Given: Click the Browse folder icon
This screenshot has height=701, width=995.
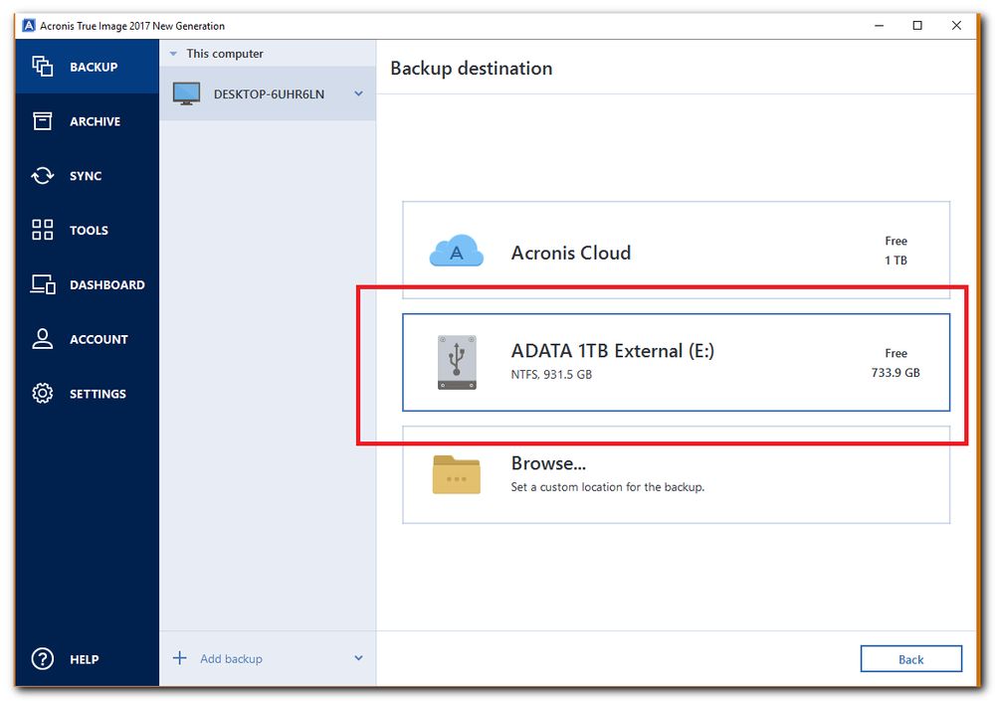Looking at the screenshot, I should pyautogui.click(x=457, y=474).
